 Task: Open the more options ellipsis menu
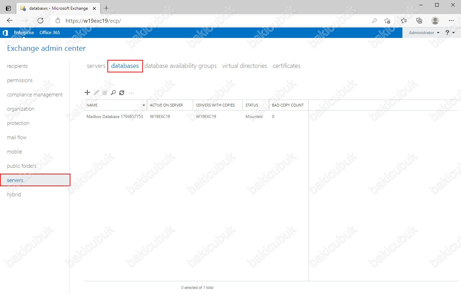click(x=131, y=93)
